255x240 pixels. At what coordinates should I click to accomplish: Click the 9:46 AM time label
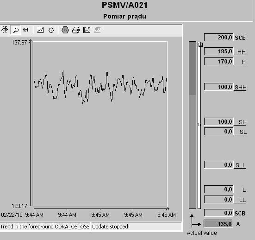pyautogui.click(x=167, y=215)
